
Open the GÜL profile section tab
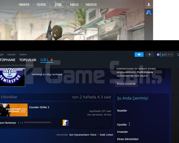47,60
